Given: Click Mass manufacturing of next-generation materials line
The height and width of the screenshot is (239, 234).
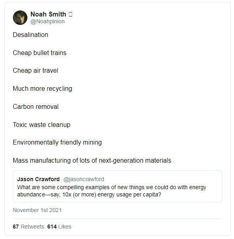Looking at the screenshot, I should tap(92, 161).
